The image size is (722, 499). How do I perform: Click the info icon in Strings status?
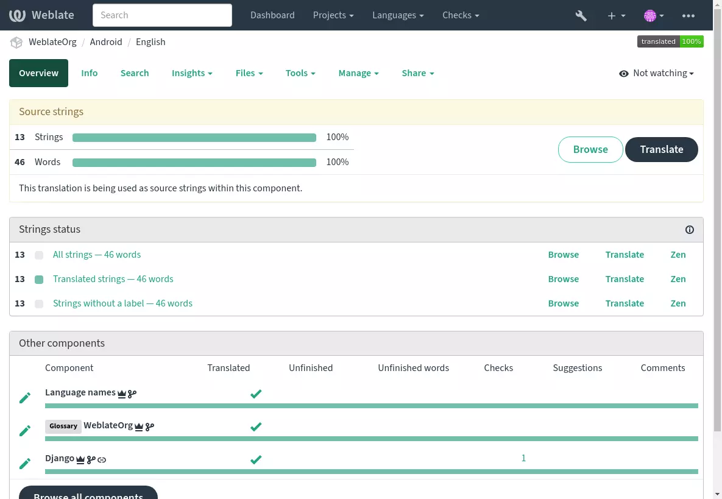(x=689, y=230)
